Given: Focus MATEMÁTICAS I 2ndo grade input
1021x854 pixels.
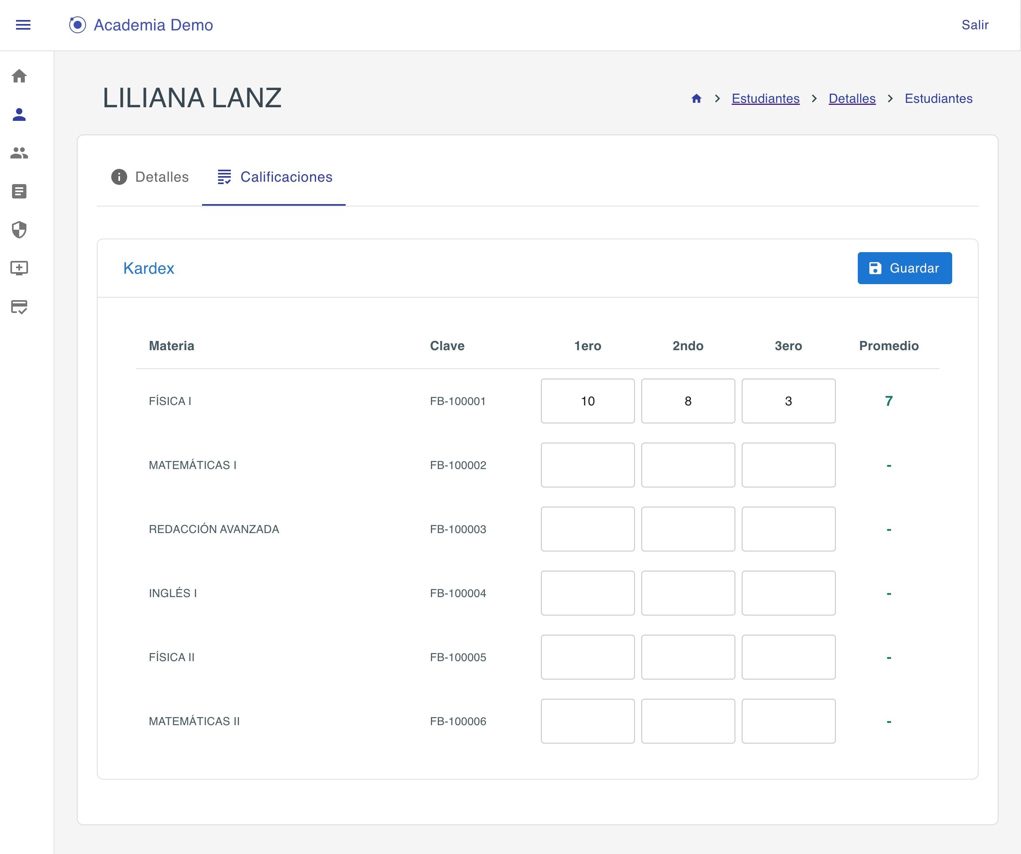Looking at the screenshot, I should pos(687,465).
